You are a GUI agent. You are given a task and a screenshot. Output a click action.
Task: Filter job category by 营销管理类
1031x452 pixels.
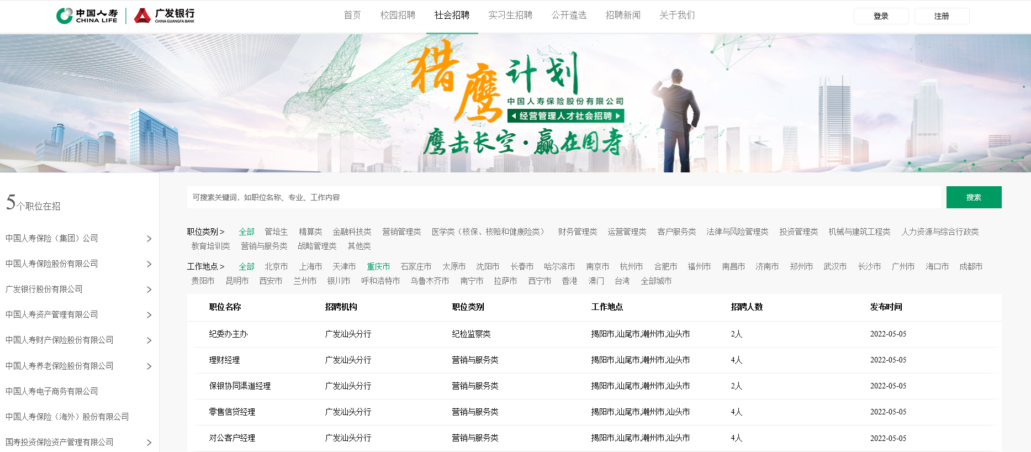point(401,232)
